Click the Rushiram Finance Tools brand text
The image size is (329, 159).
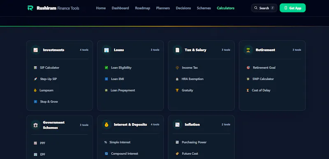click(x=58, y=8)
